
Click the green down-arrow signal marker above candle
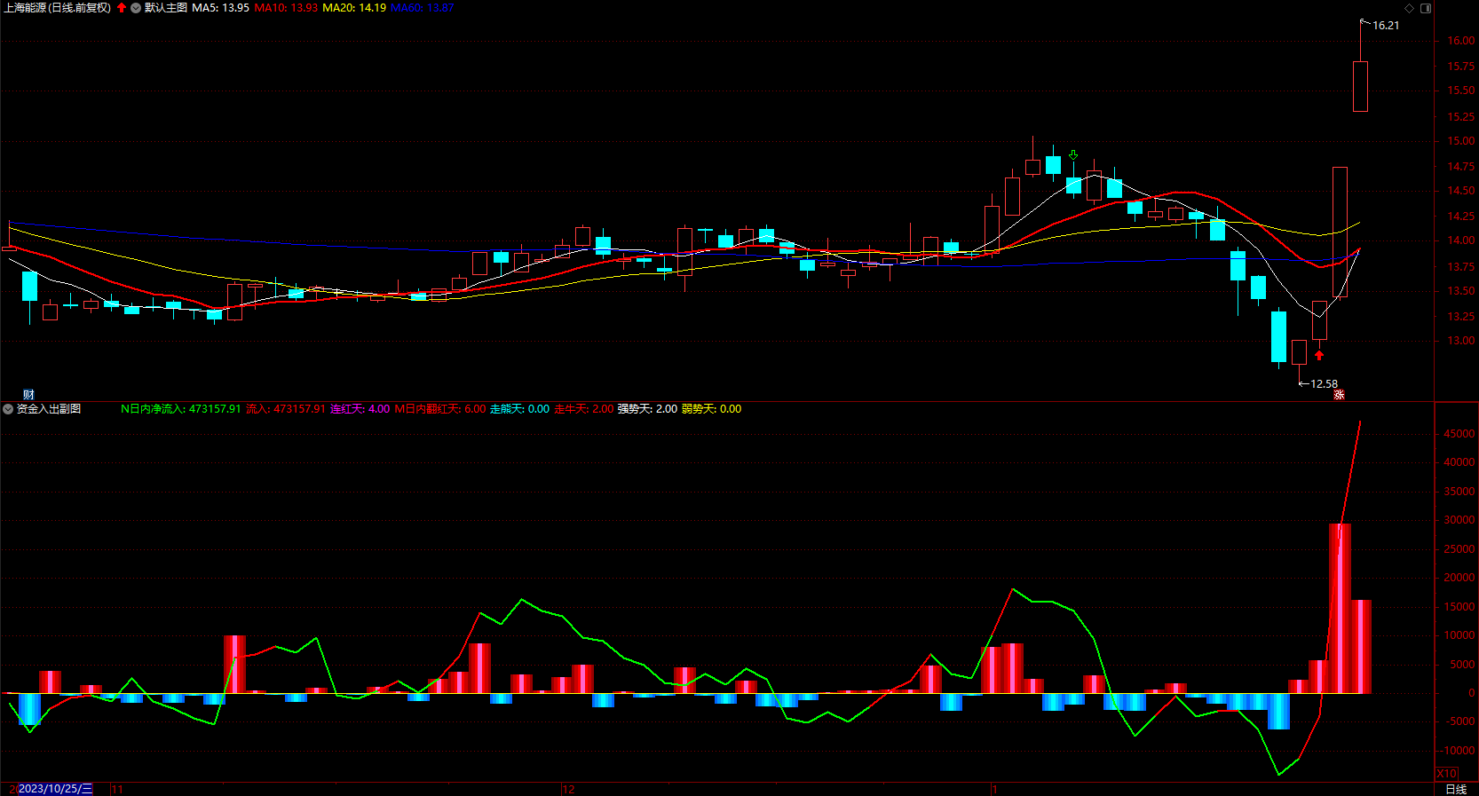click(x=1073, y=154)
